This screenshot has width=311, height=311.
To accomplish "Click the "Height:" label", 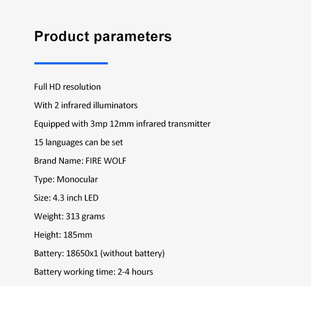I will (47, 235).
